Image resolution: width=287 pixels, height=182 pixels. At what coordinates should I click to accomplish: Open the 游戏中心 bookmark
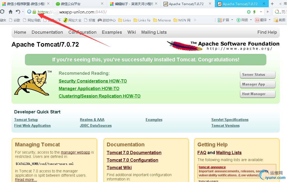point(106,20)
